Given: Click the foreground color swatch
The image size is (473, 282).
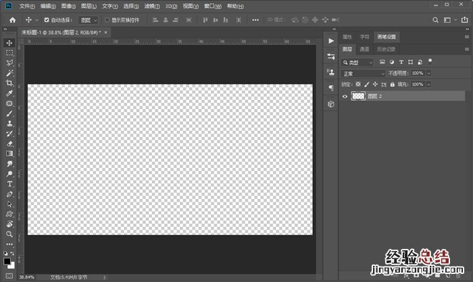Looking at the screenshot, I should 7,260.
